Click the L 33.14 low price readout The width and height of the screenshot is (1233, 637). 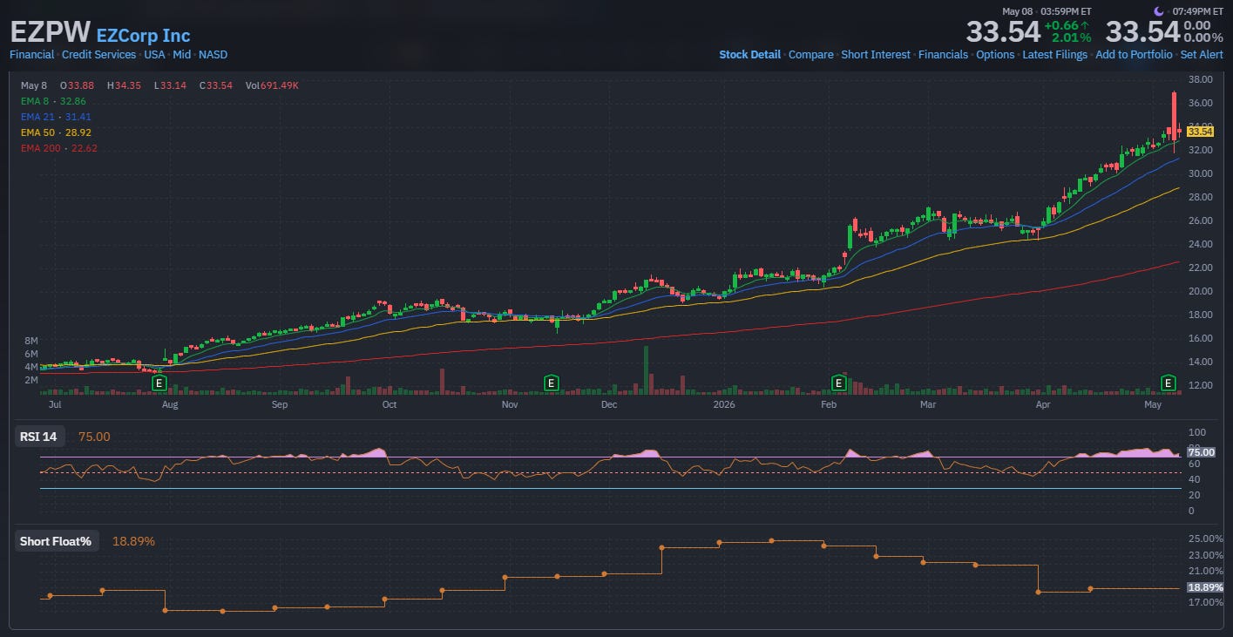170,85
